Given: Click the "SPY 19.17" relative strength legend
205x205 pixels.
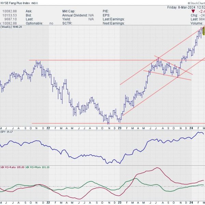Looking at the screenshot, I should 6,132.
